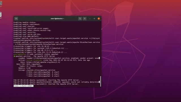The height and width of the screenshot is (102, 181).
Task: Click 'Processing triggers for systemd' line
Action: pyautogui.click(x=41, y=48)
